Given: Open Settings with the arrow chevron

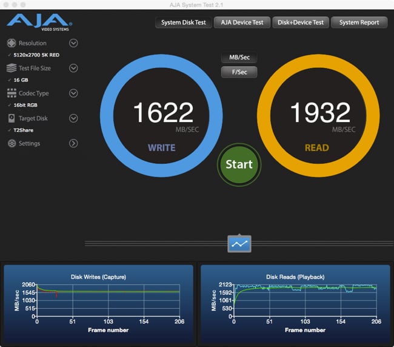Looking at the screenshot, I should click(73, 143).
